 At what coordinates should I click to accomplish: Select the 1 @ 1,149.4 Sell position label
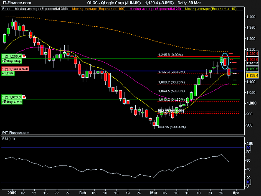[x=15, y=69]
